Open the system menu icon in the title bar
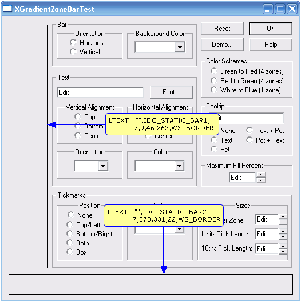 pos(7,9)
